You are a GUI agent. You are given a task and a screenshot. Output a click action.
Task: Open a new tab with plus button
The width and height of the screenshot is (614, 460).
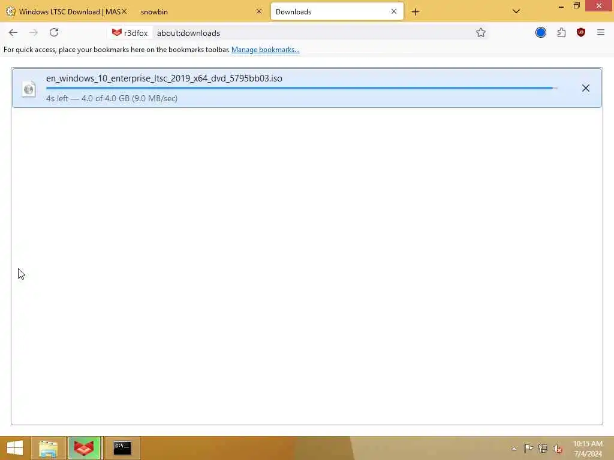[415, 12]
